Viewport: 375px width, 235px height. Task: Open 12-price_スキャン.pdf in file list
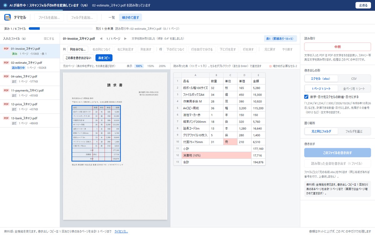pyautogui.click(x=30, y=107)
